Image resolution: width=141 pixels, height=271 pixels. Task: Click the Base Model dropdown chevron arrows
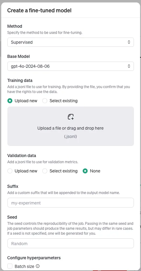click(129, 66)
